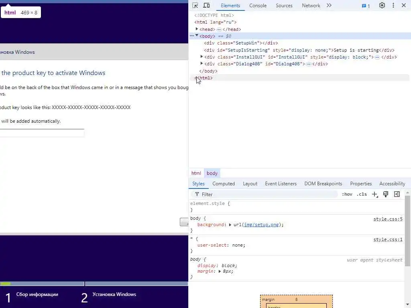Open DevTools settings gear
The image size is (411, 308).
tap(382, 5)
